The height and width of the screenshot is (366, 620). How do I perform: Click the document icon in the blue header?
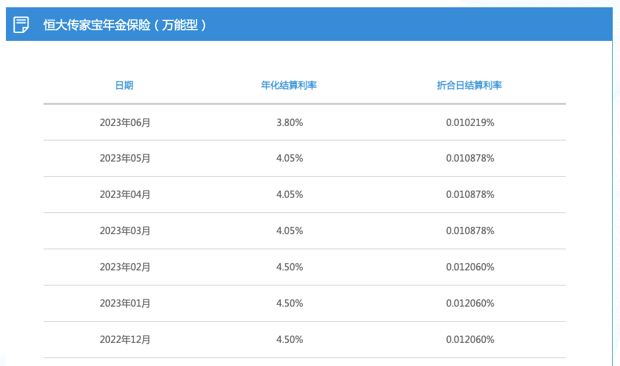point(21,24)
